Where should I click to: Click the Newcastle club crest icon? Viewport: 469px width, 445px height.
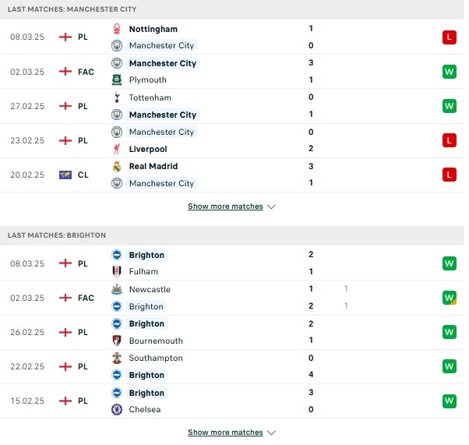[117, 289]
